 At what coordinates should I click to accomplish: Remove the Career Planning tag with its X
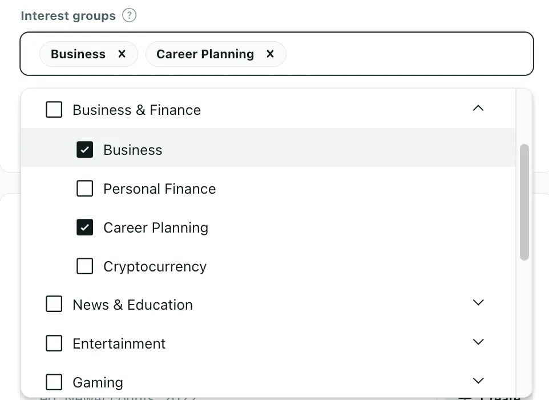[270, 54]
